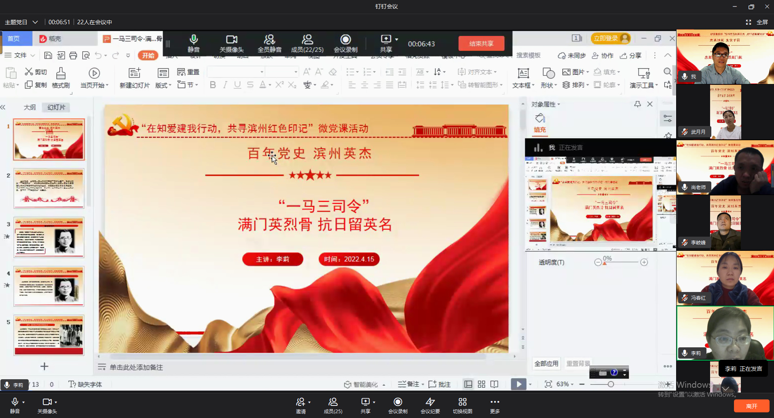Image resolution: width=774 pixels, height=418 pixels.
Task: Open meeting minutes in bottom bar
Action: 430,405
